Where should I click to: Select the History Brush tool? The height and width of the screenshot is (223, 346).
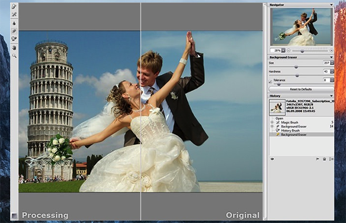[14, 39]
